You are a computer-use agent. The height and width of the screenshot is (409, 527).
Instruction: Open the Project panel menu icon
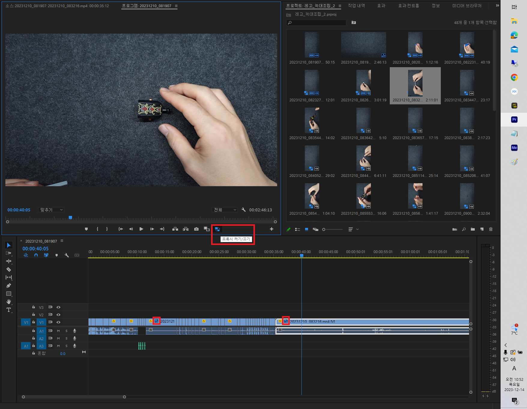click(x=340, y=6)
